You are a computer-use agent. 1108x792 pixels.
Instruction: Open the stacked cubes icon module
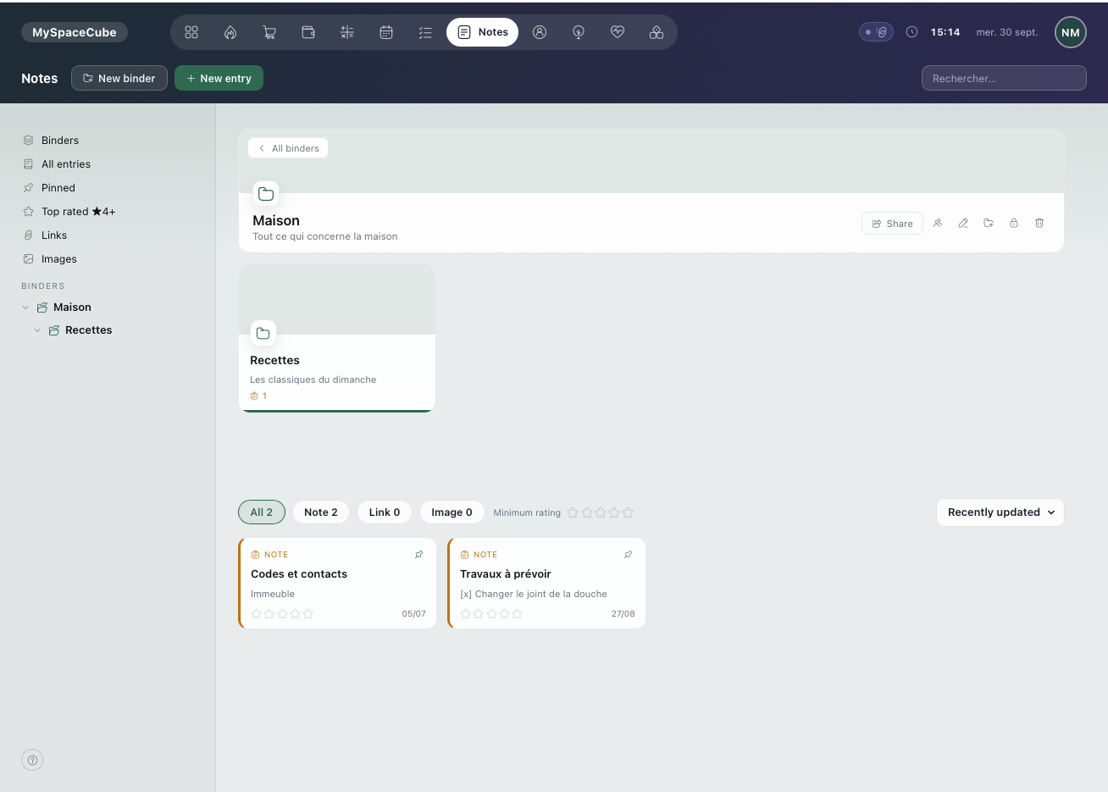coord(656,32)
